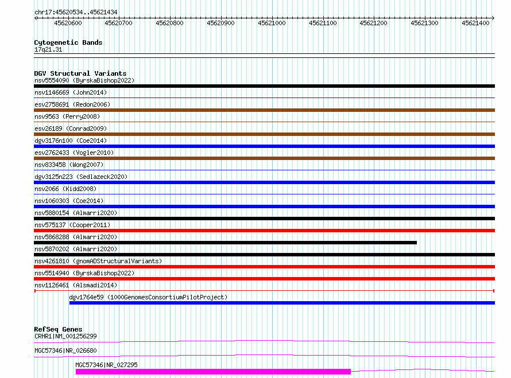The width and height of the screenshot is (511, 378).
Task: Click the nsv5554090 (ByrskaBishop2022) variant label
Action: coord(84,80)
